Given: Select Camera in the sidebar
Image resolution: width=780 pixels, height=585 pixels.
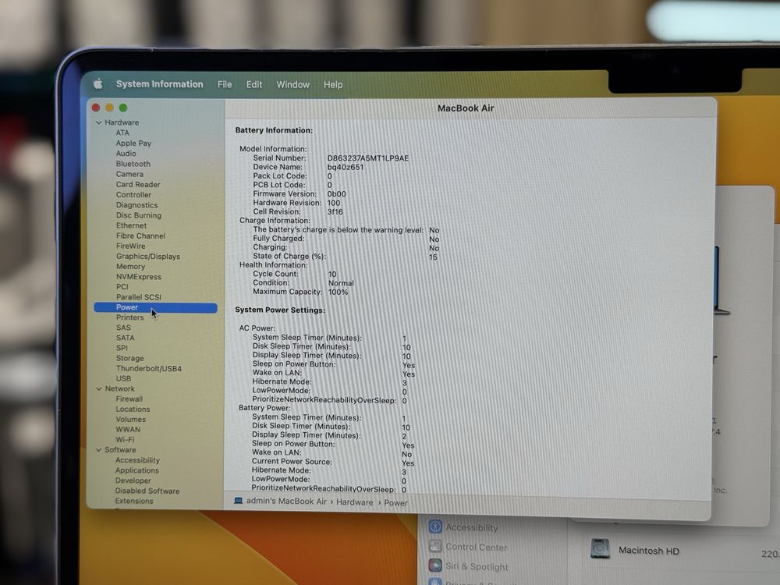Looking at the screenshot, I should pyautogui.click(x=129, y=174).
